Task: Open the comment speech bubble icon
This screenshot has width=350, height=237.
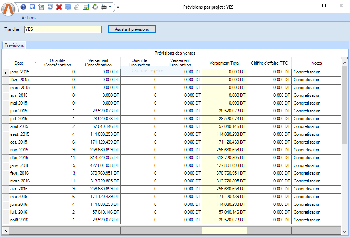Action: [x=68, y=7]
